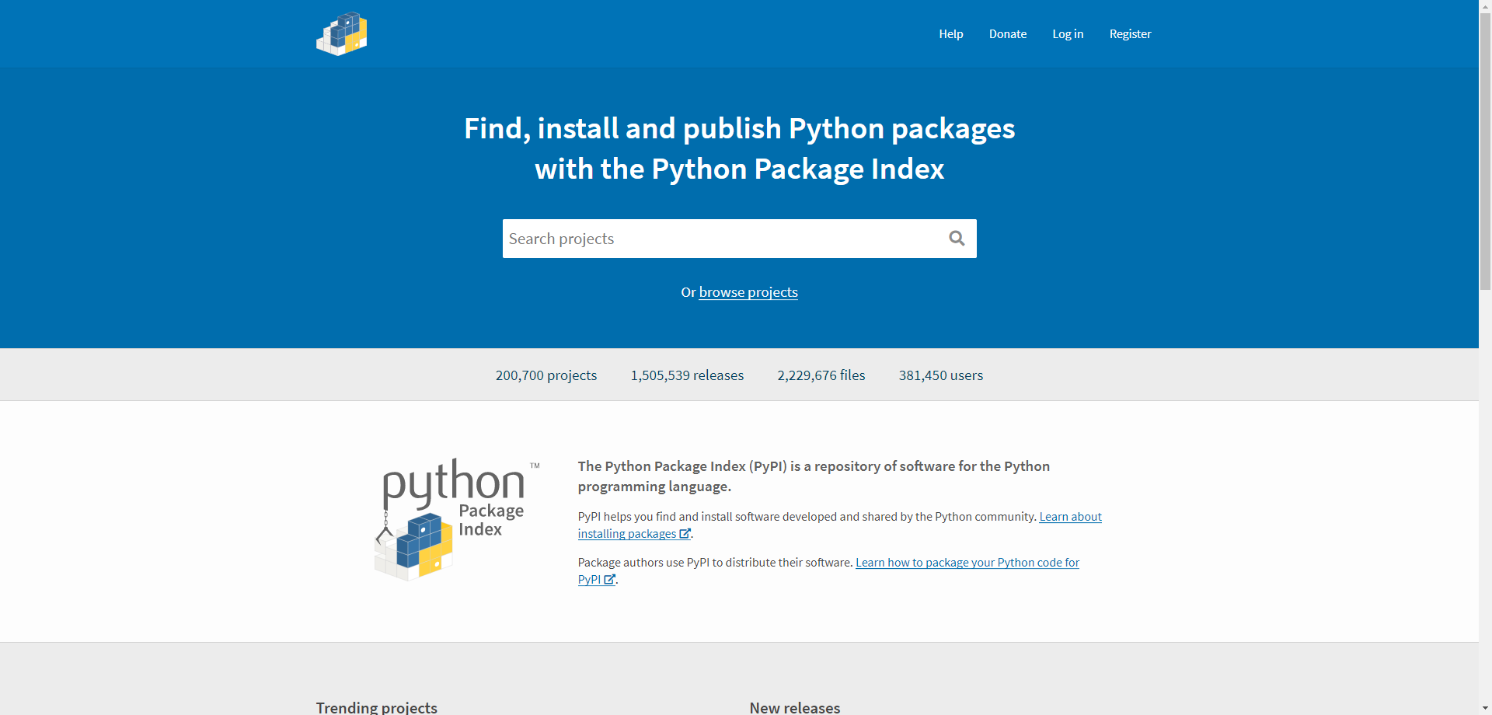Click the 1,505,539 releases statistic
1492x715 pixels.
[687, 375]
